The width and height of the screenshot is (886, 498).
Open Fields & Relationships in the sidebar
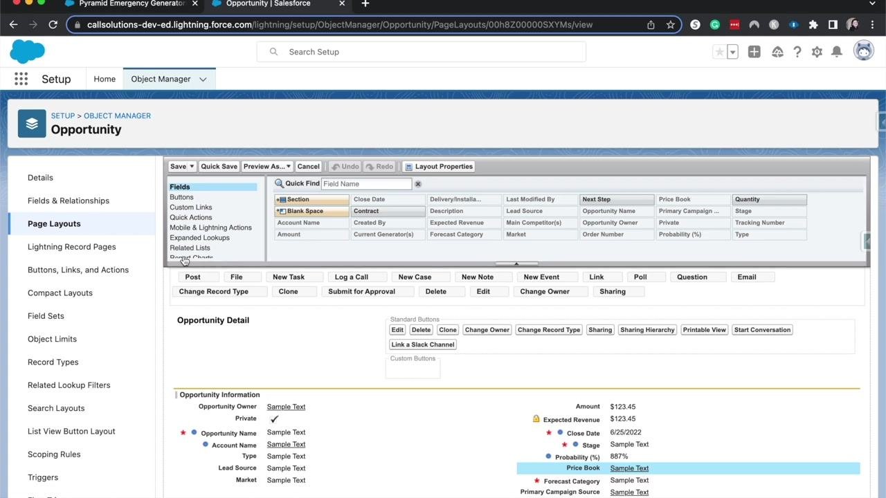[x=69, y=201]
